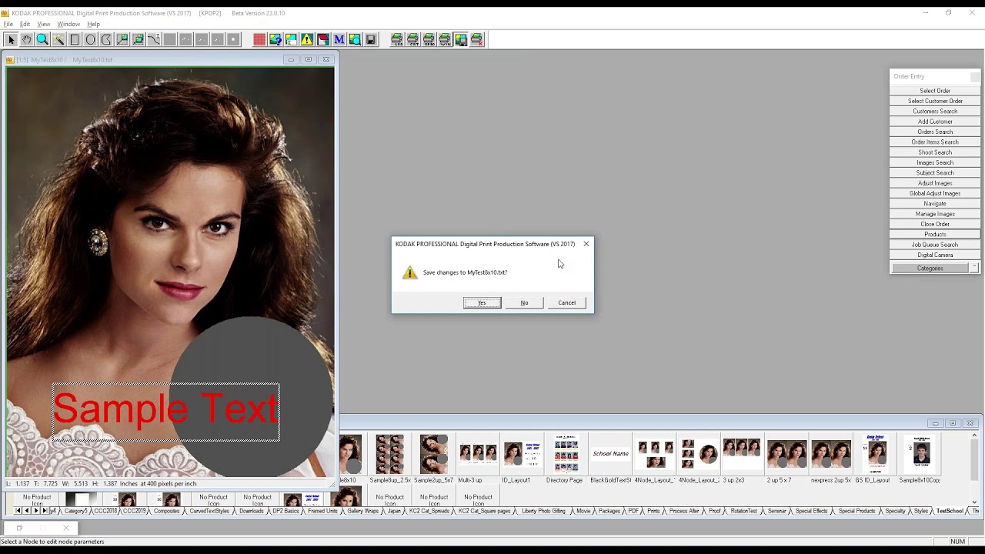Click the Manage Images button
This screenshot has height=554, width=985.
pyautogui.click(x=935, y=214)
